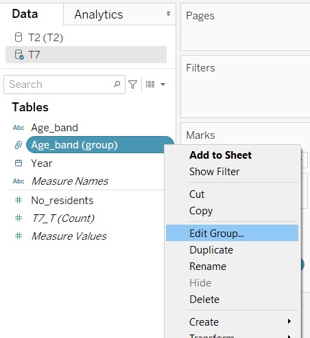310x338 pixels.
Task: Choose Show Filter from context menu
Action: [232, 172]
